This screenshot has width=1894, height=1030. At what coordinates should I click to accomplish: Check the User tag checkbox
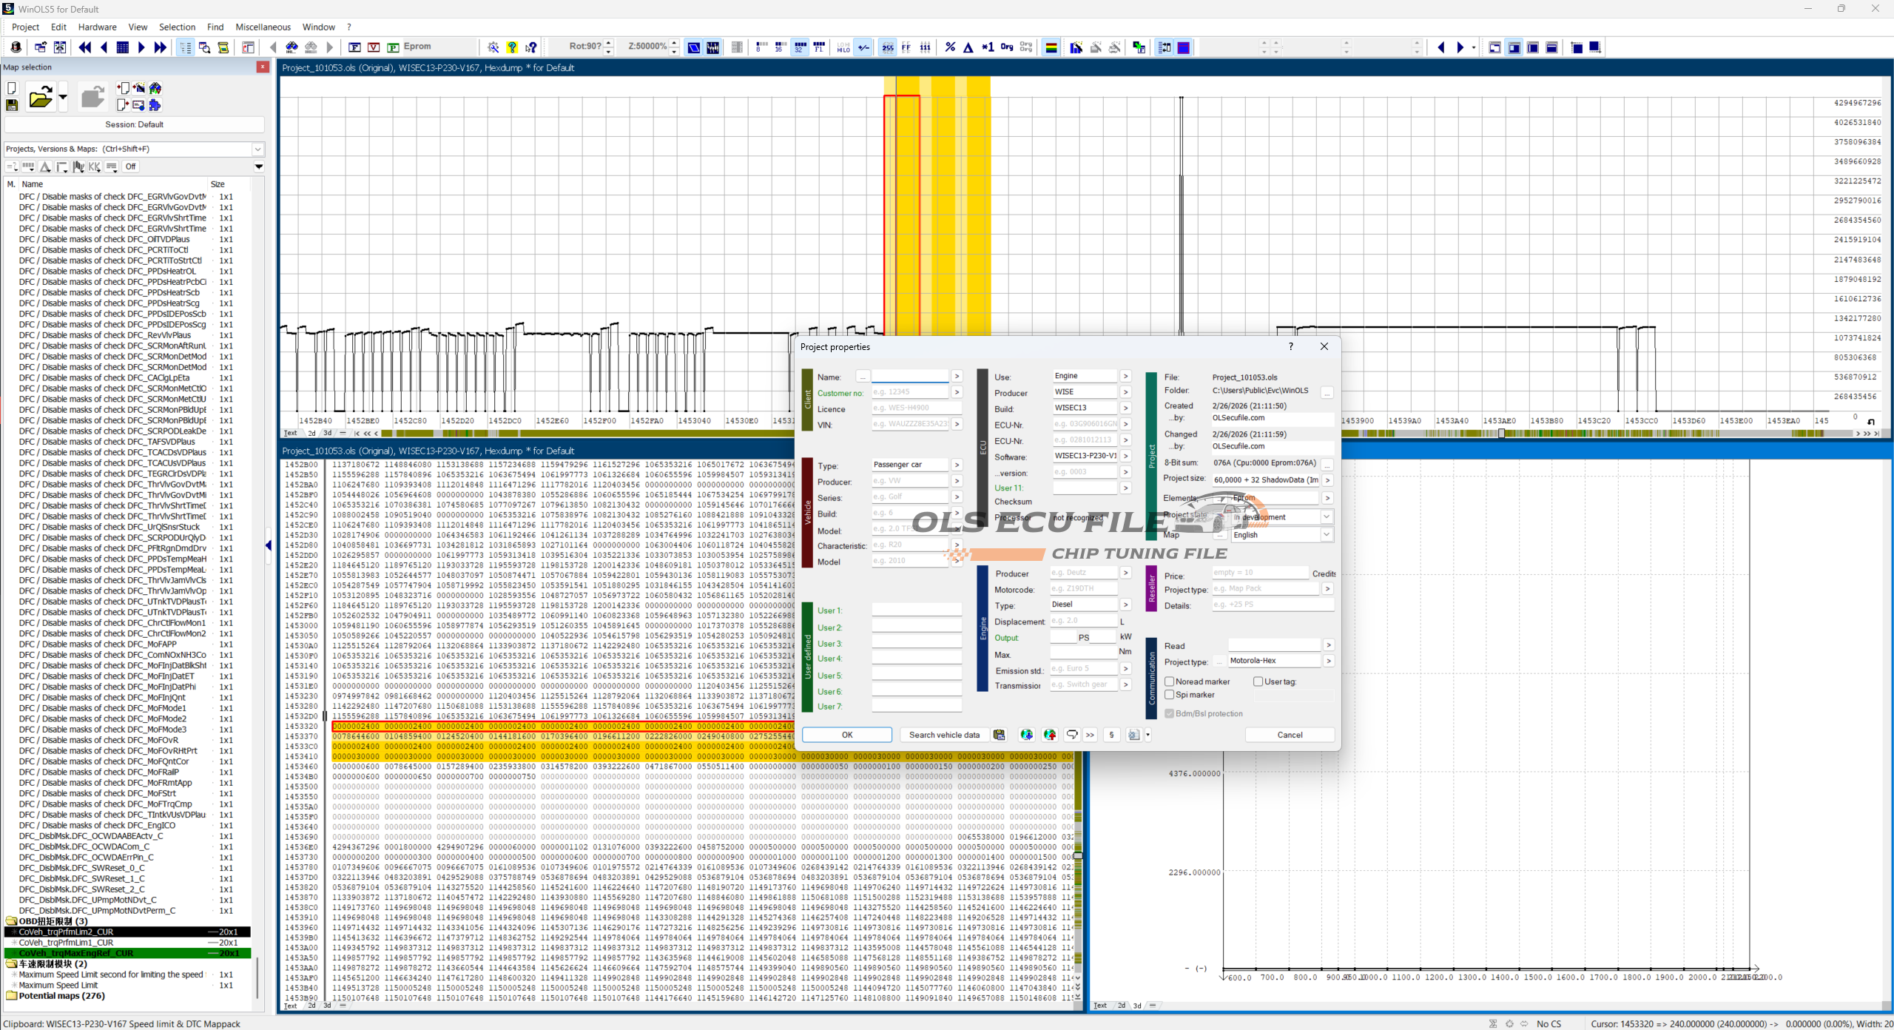point(1258,681)
